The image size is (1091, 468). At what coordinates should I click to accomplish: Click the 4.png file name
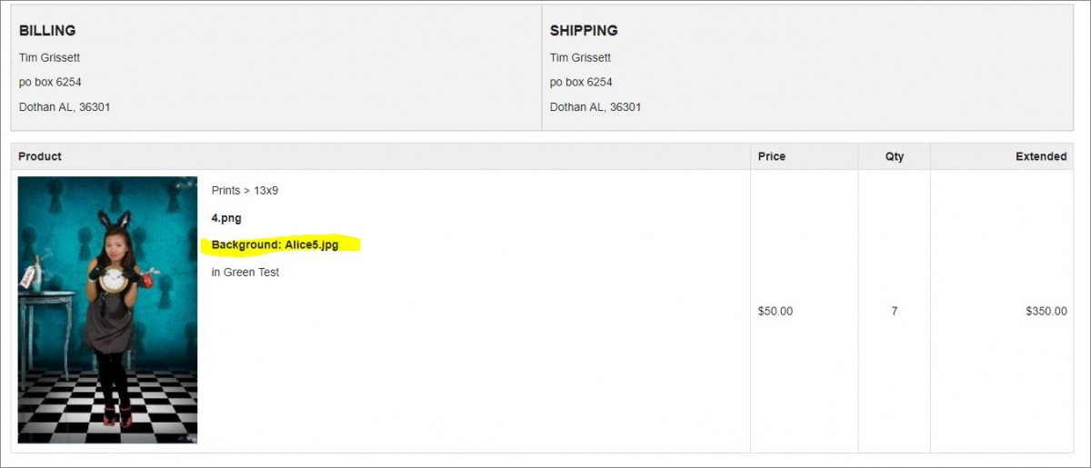coord(226,218)
